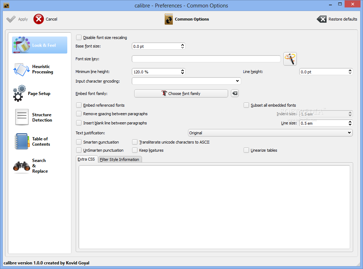Switch to the Extra CSS tab
This screenshot has height=269, width=363.
point(86,159)
